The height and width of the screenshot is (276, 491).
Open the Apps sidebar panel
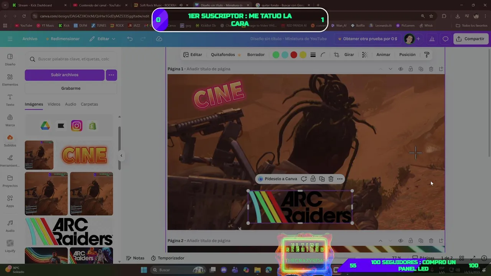10,201
